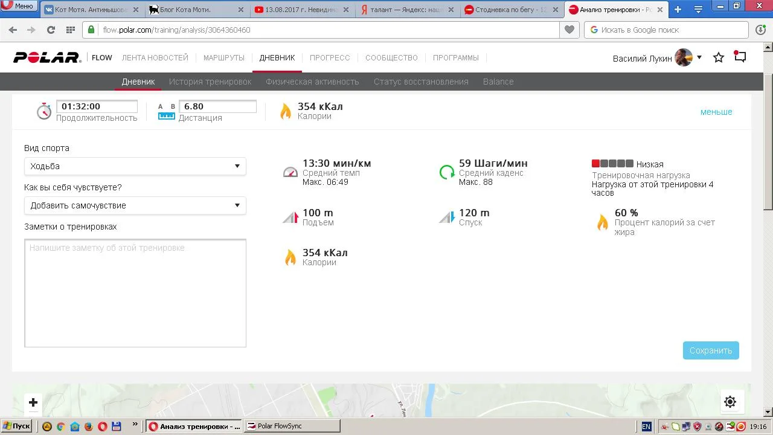Click the duration field 01:32:00
The image size is (773, 435).
coord(97,106)
